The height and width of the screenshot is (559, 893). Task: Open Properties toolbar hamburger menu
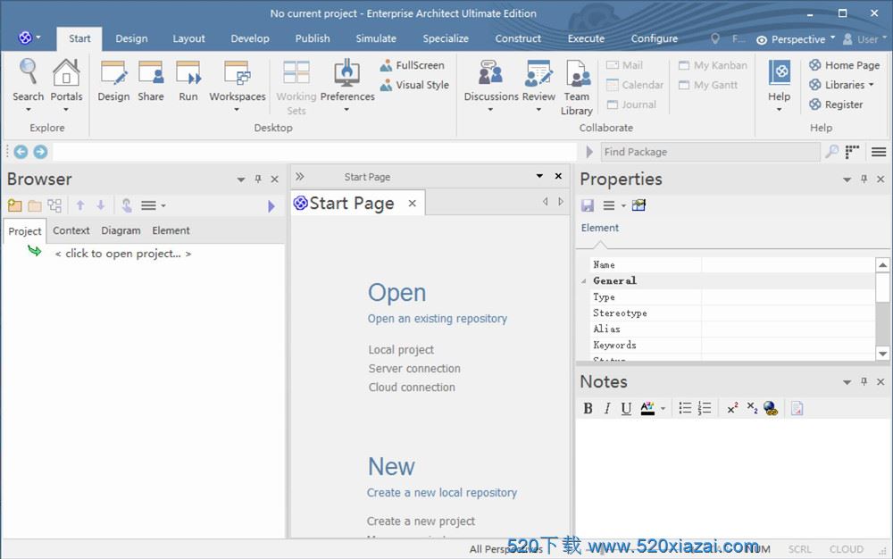tap(613, 205)
